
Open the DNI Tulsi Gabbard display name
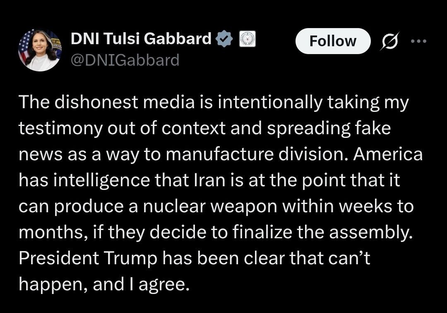(x=141, y=39)
